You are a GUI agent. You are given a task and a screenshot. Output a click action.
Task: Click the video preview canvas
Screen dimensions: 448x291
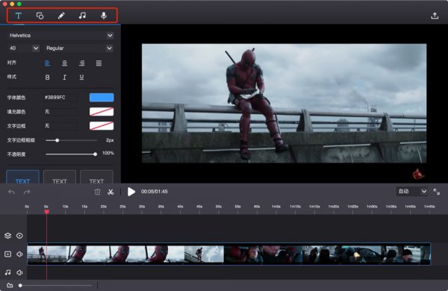(284, 103)
